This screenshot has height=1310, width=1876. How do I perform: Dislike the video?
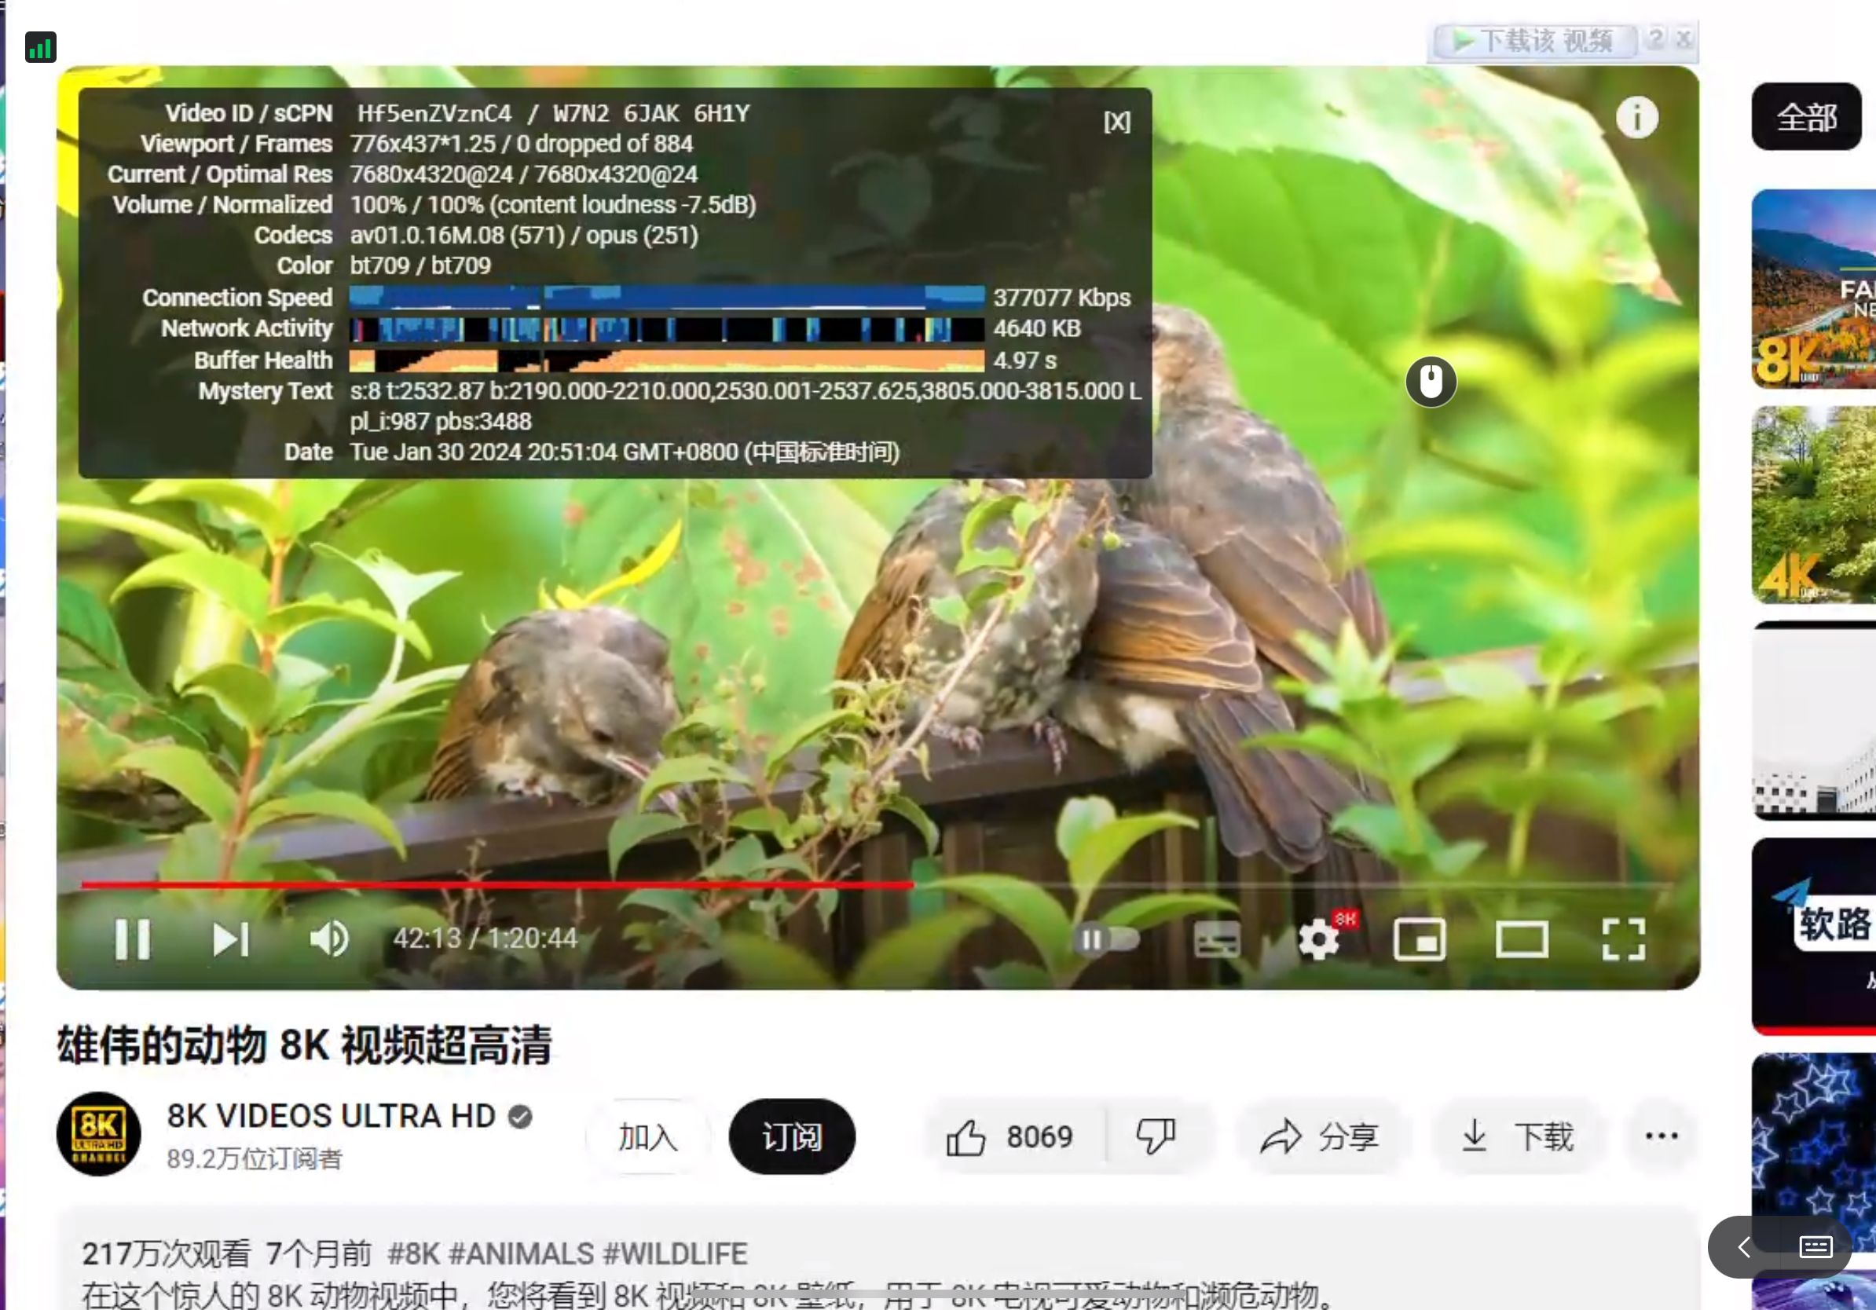tap(1155, 1135)
